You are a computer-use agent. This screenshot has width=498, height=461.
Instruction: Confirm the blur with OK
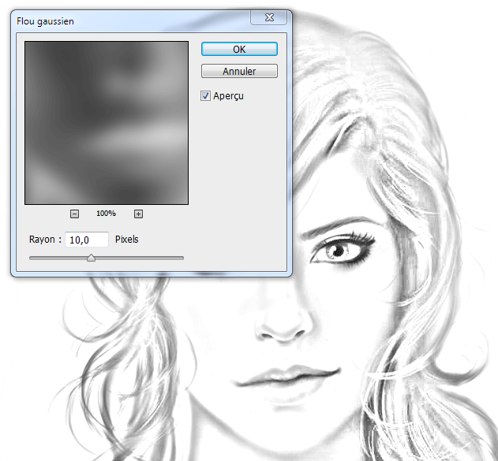tap(239, 49)
